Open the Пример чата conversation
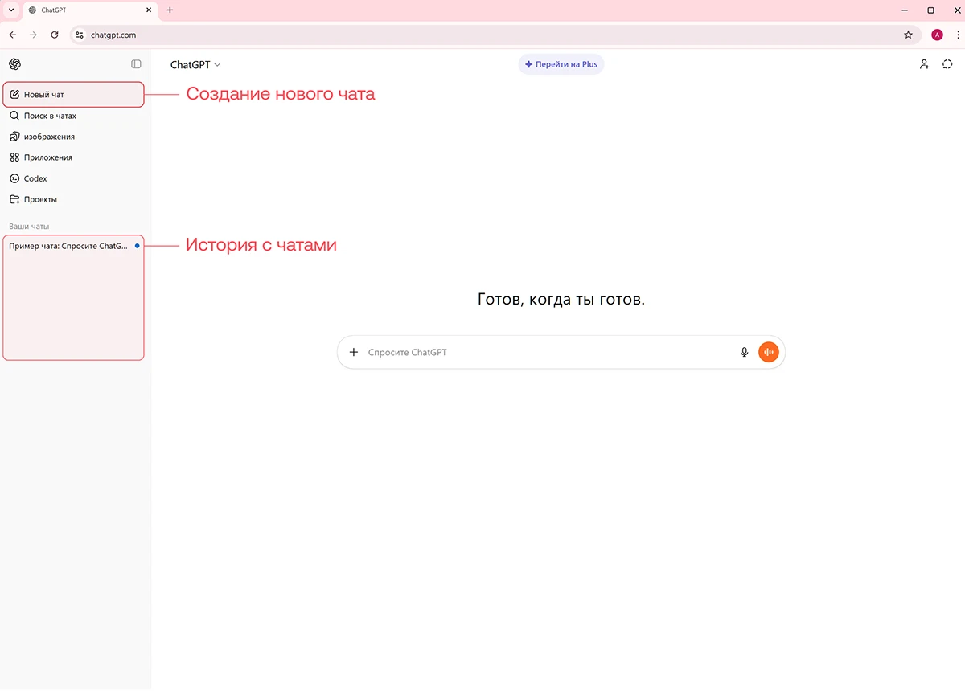Screen dimensions: 965x691 [68, 247]
